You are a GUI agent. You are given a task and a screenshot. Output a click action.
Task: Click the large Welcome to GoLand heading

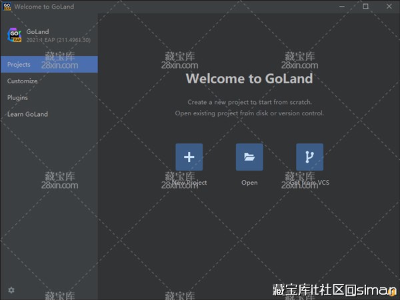point(249,79)
